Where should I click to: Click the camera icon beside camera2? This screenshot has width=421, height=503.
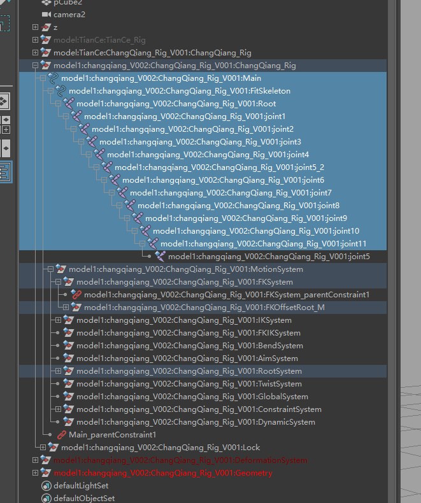[x=46, y=15]
